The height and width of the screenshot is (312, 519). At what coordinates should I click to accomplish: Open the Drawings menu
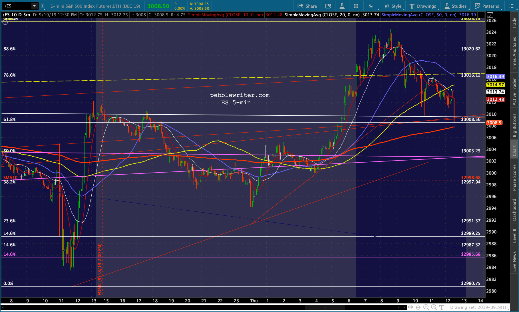[x=423, y=6]
